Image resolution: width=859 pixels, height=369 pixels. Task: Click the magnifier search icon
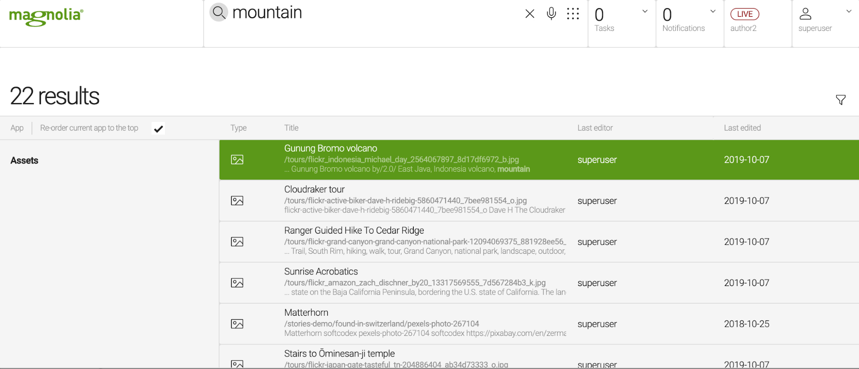[219, 12]
